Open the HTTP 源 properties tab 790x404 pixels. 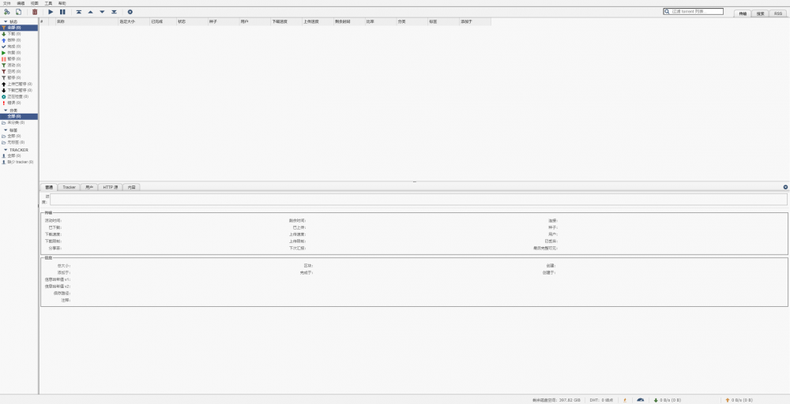click(x=110, y=187)
